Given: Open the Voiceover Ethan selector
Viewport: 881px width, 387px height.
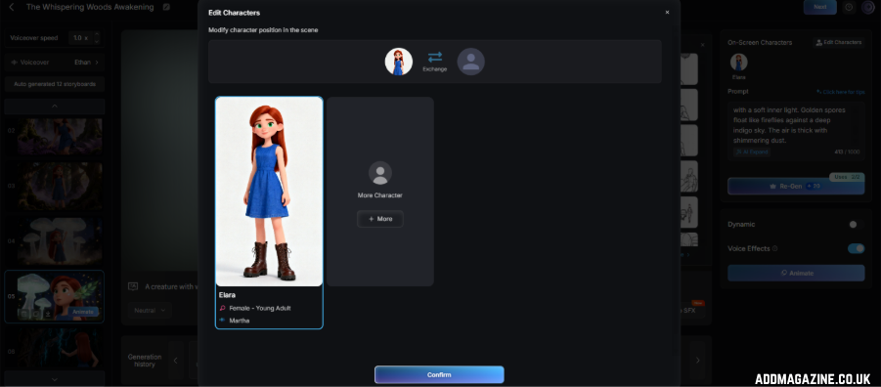Looking at the screenshot, I should click(55, 63).
